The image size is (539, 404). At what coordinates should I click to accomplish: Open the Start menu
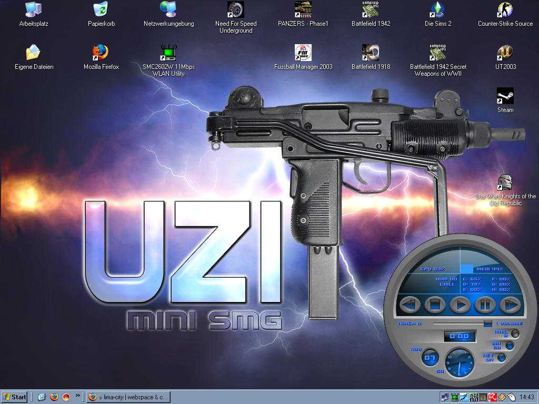(x=15, y=397)
